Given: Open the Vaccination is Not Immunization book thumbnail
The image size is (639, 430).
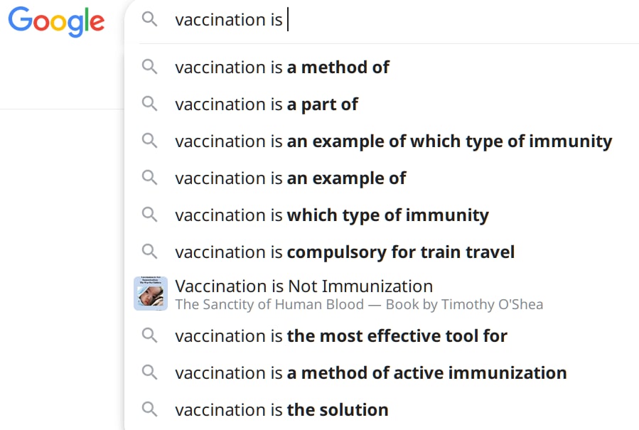Looking at the screenshot, I should point(151,294).
